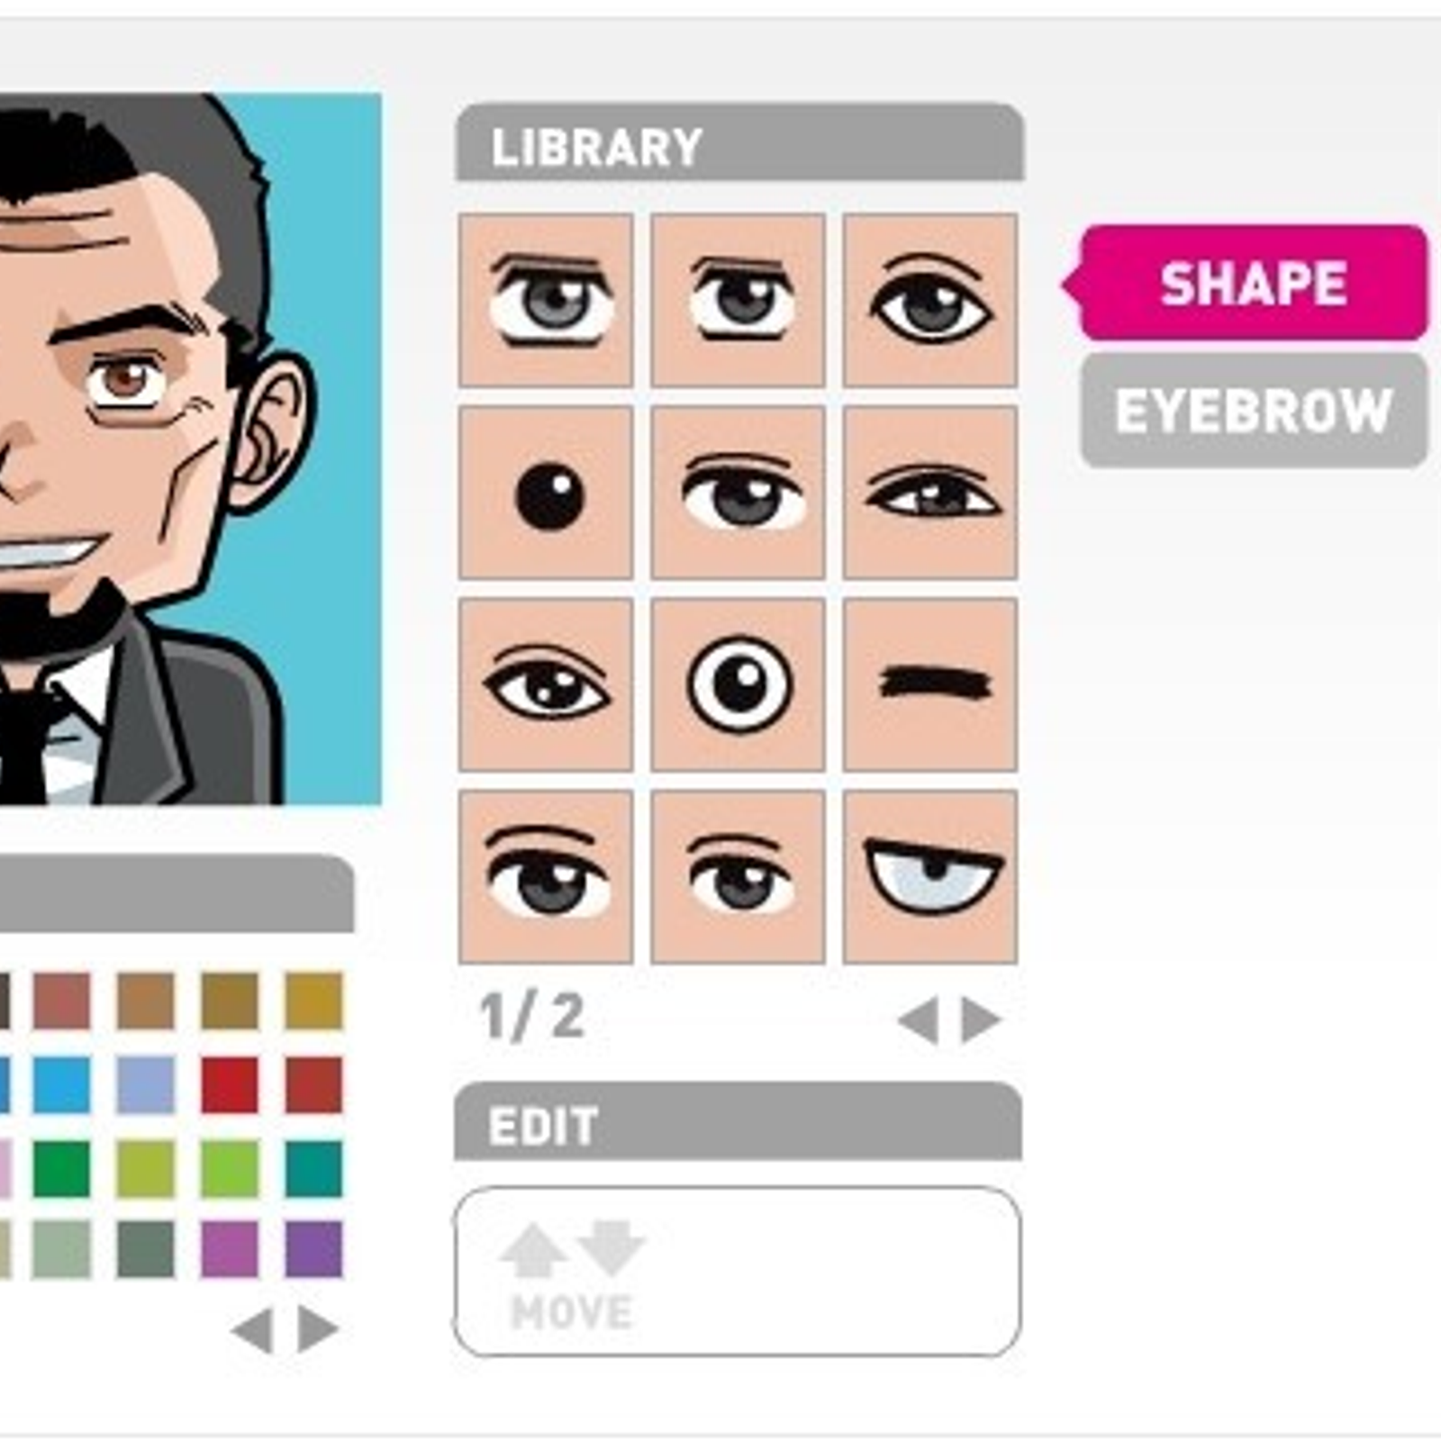Viewport: 1441px width, 1441px height.
Task: Pick the narrow squinting eye shape
Action: tap(930, 493)
